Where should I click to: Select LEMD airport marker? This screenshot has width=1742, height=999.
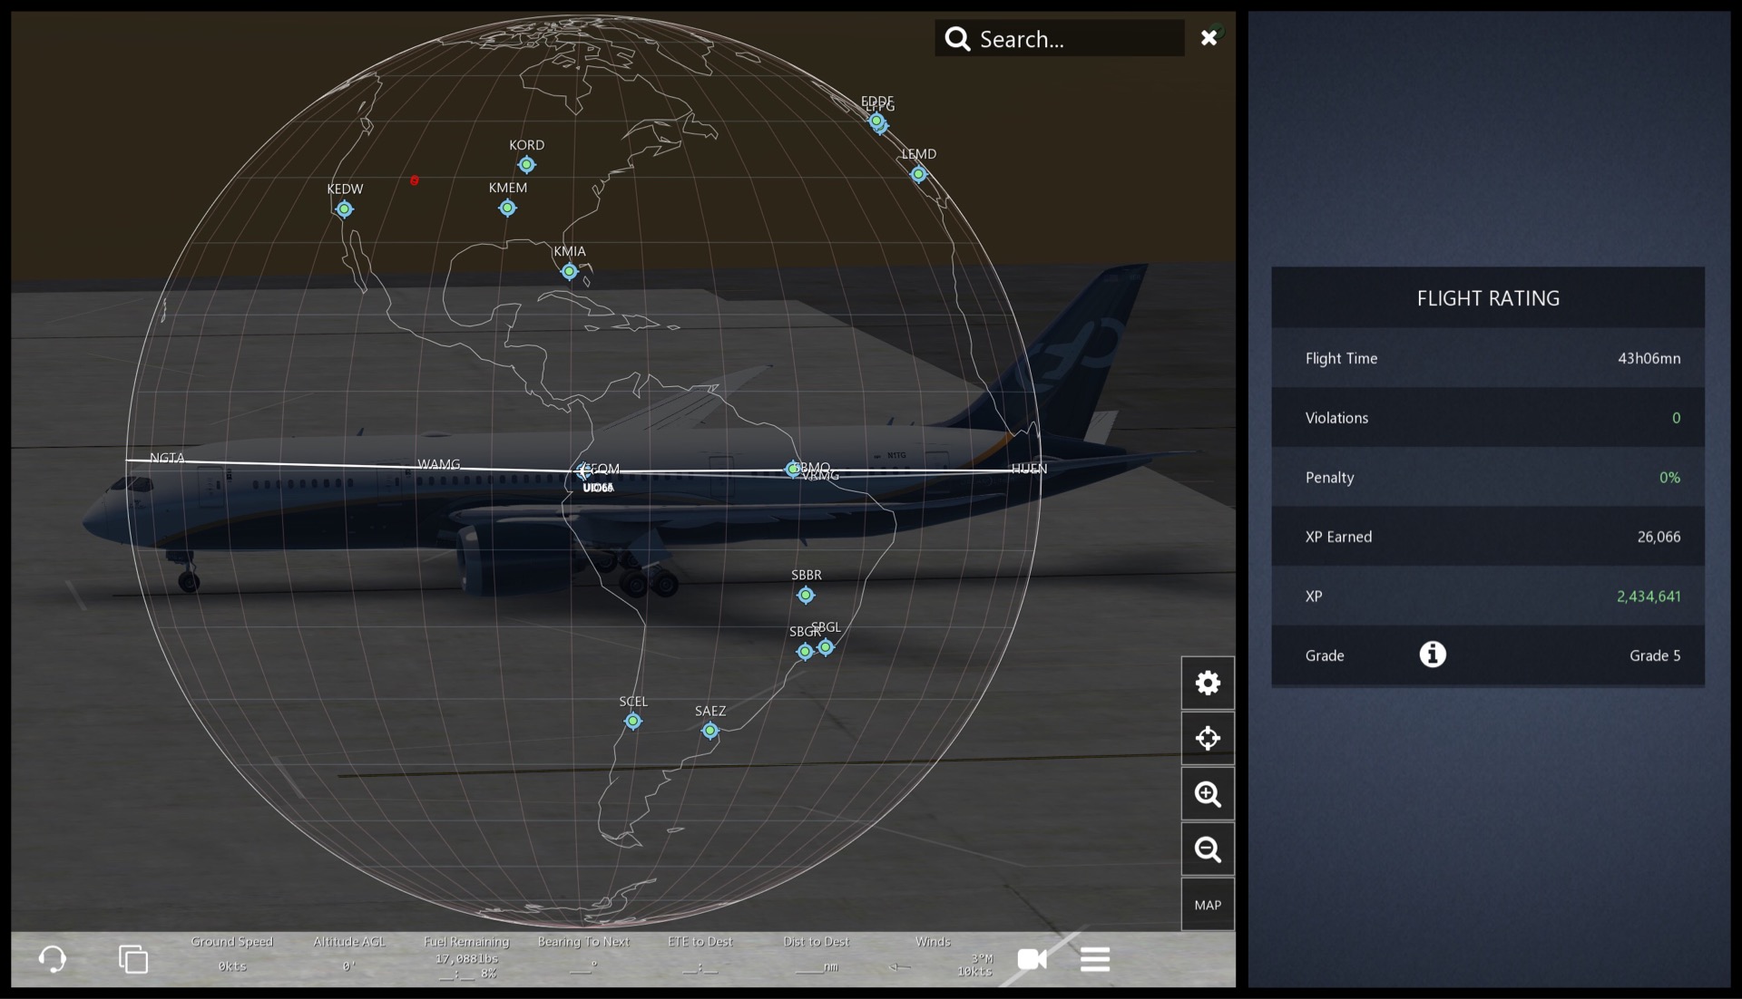tap(918, 174)
